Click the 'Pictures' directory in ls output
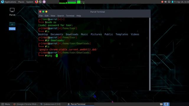 (x=96, y=34)
